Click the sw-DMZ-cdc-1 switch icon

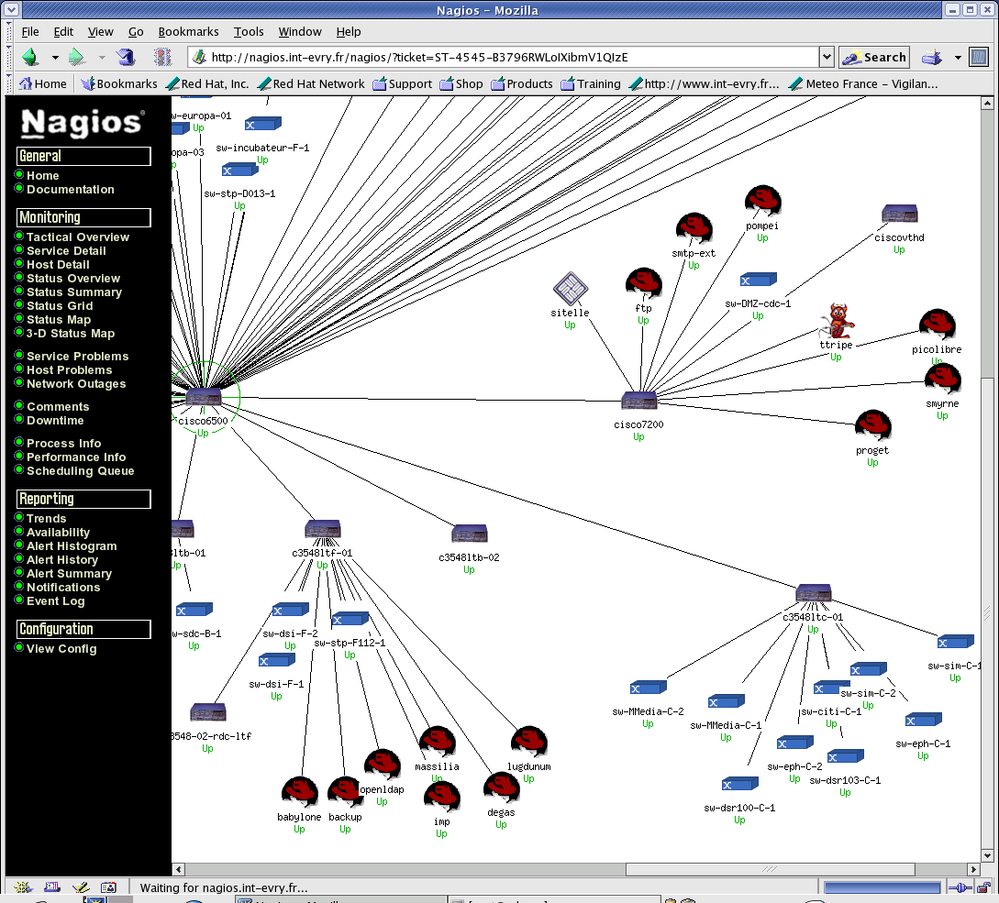(758, 278)
